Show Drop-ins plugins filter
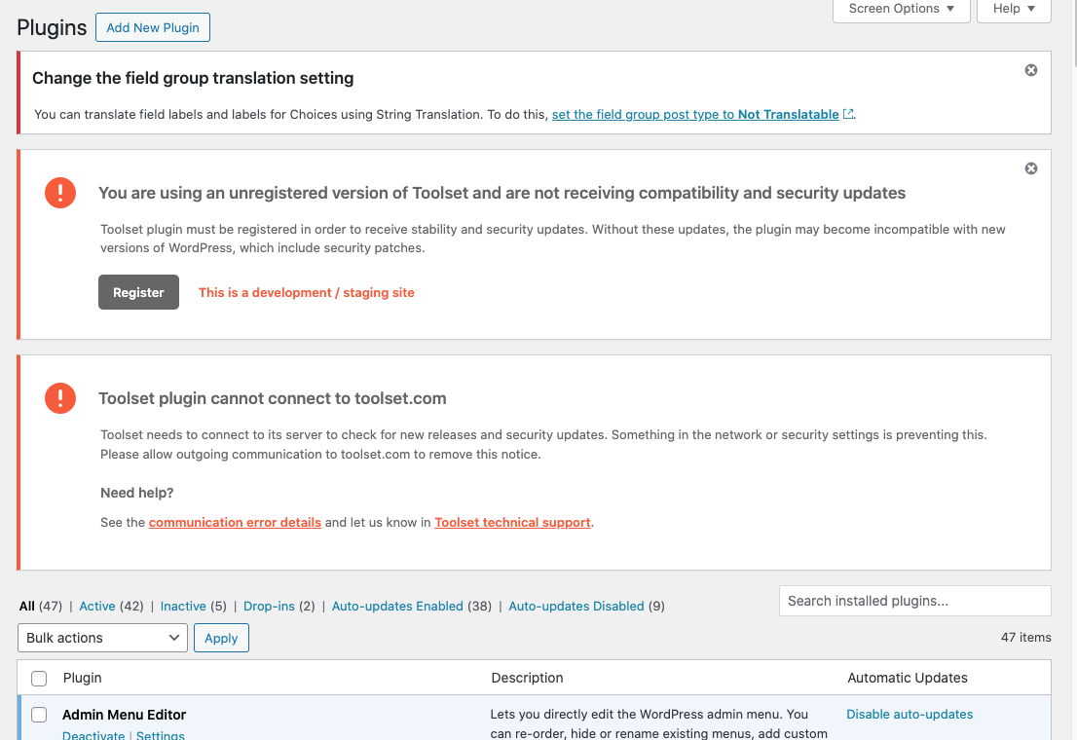Image resolution: width=1077 pixels, height=740 pixels. 269,606
